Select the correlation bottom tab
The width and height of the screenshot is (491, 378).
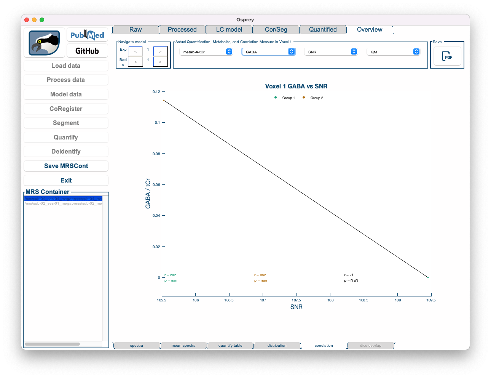[x=324, y=346]
